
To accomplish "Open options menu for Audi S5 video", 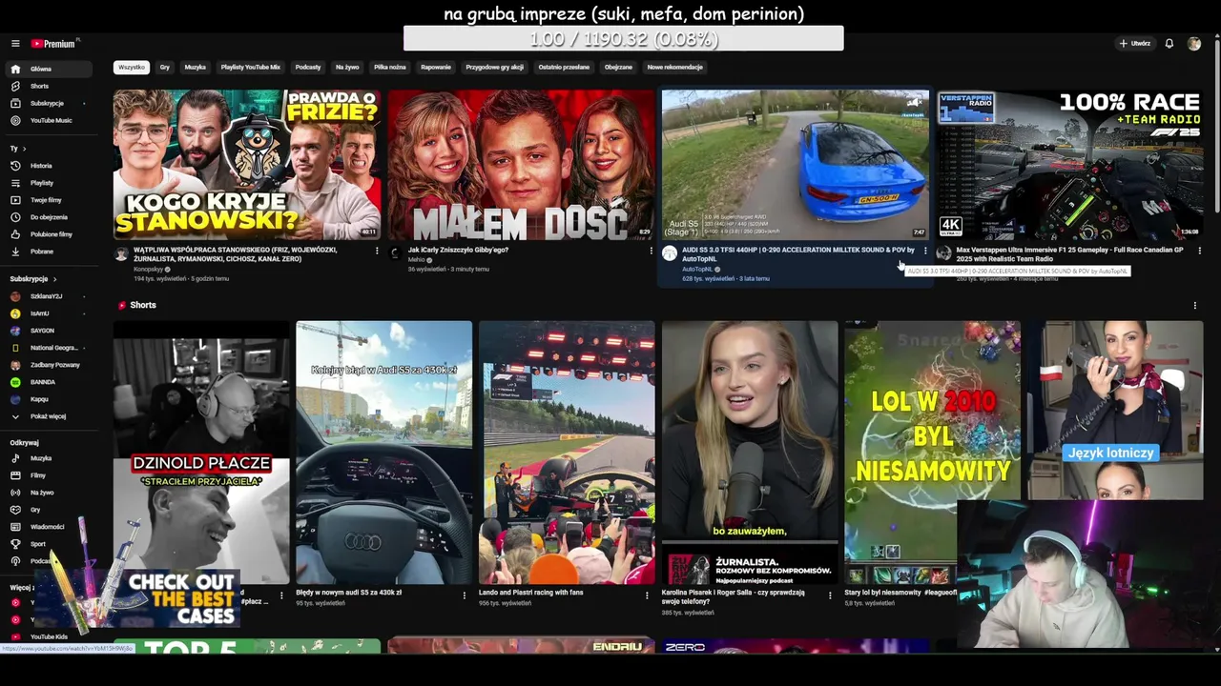I will [925, 251].
